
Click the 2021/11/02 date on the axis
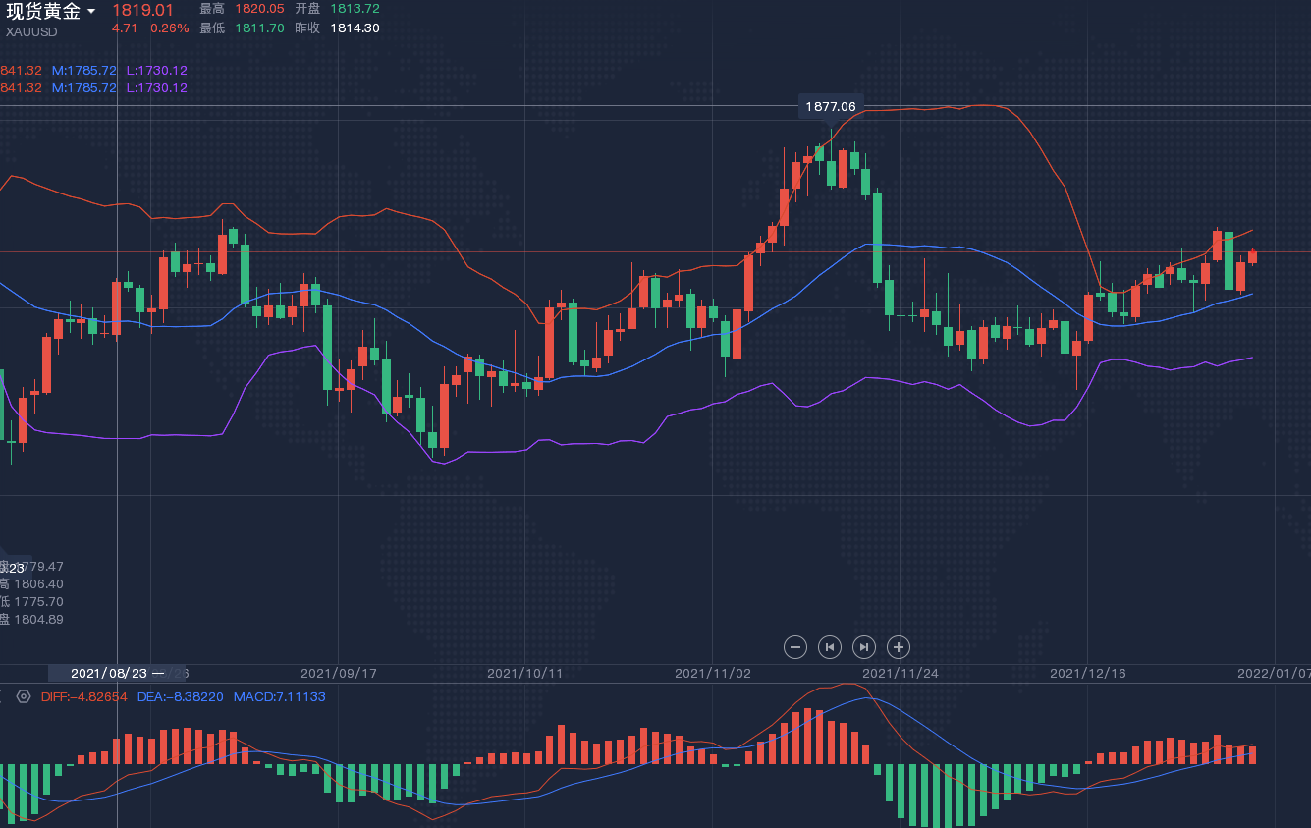[714, 674]
